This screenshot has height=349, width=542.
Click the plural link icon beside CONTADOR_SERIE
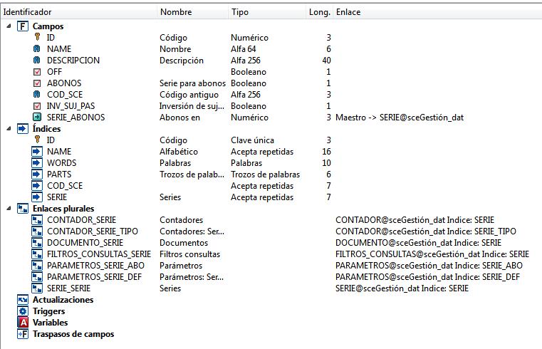point(37,219)
